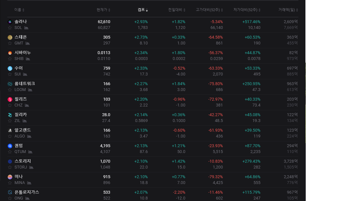Open the chart icon beside GMT ticker
Image resolution: width=338 pixels, height=201 pixels.
click(28, 43)
